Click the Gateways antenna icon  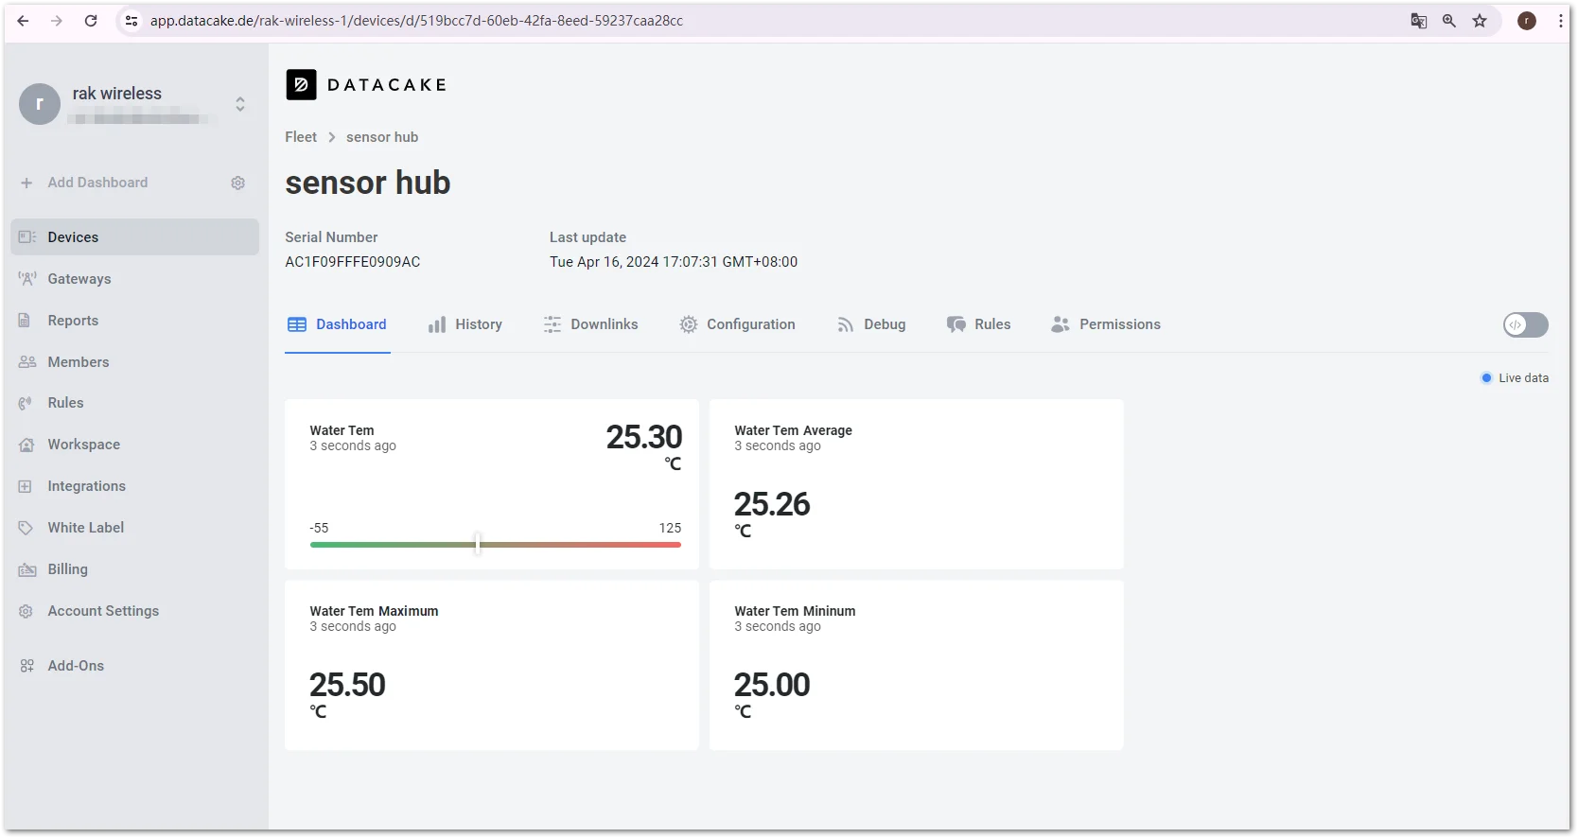[27, 279]
